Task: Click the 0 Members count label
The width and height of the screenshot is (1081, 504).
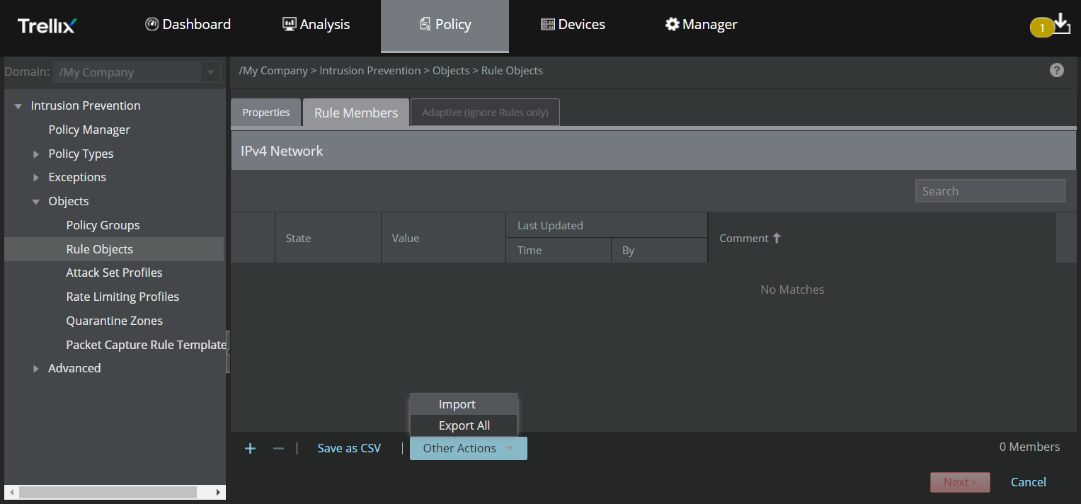Action: pos(1029,447)
